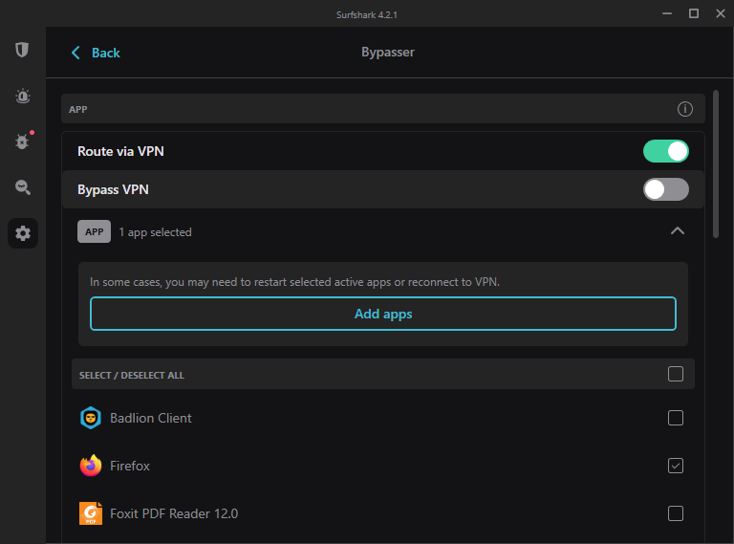The image size is (734, 544).
Task: Check the Badlion Client checkbox
Action: [x=676, y=418]
